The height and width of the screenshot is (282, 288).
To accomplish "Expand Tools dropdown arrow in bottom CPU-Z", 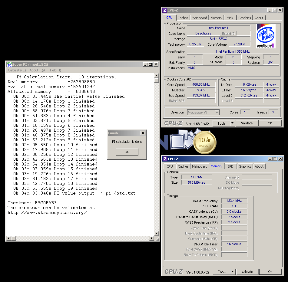I will pos(233,272).
